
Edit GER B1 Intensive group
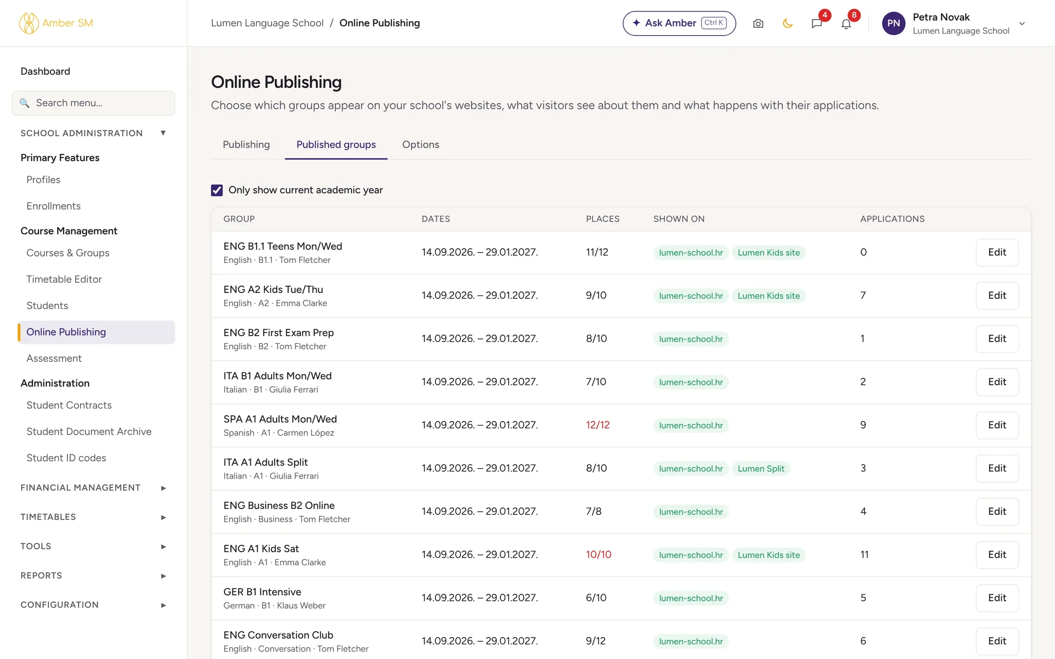click(997, 597)
